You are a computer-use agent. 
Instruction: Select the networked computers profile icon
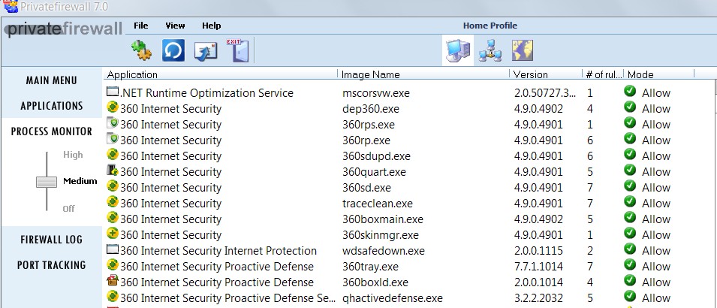click(490, 50)
